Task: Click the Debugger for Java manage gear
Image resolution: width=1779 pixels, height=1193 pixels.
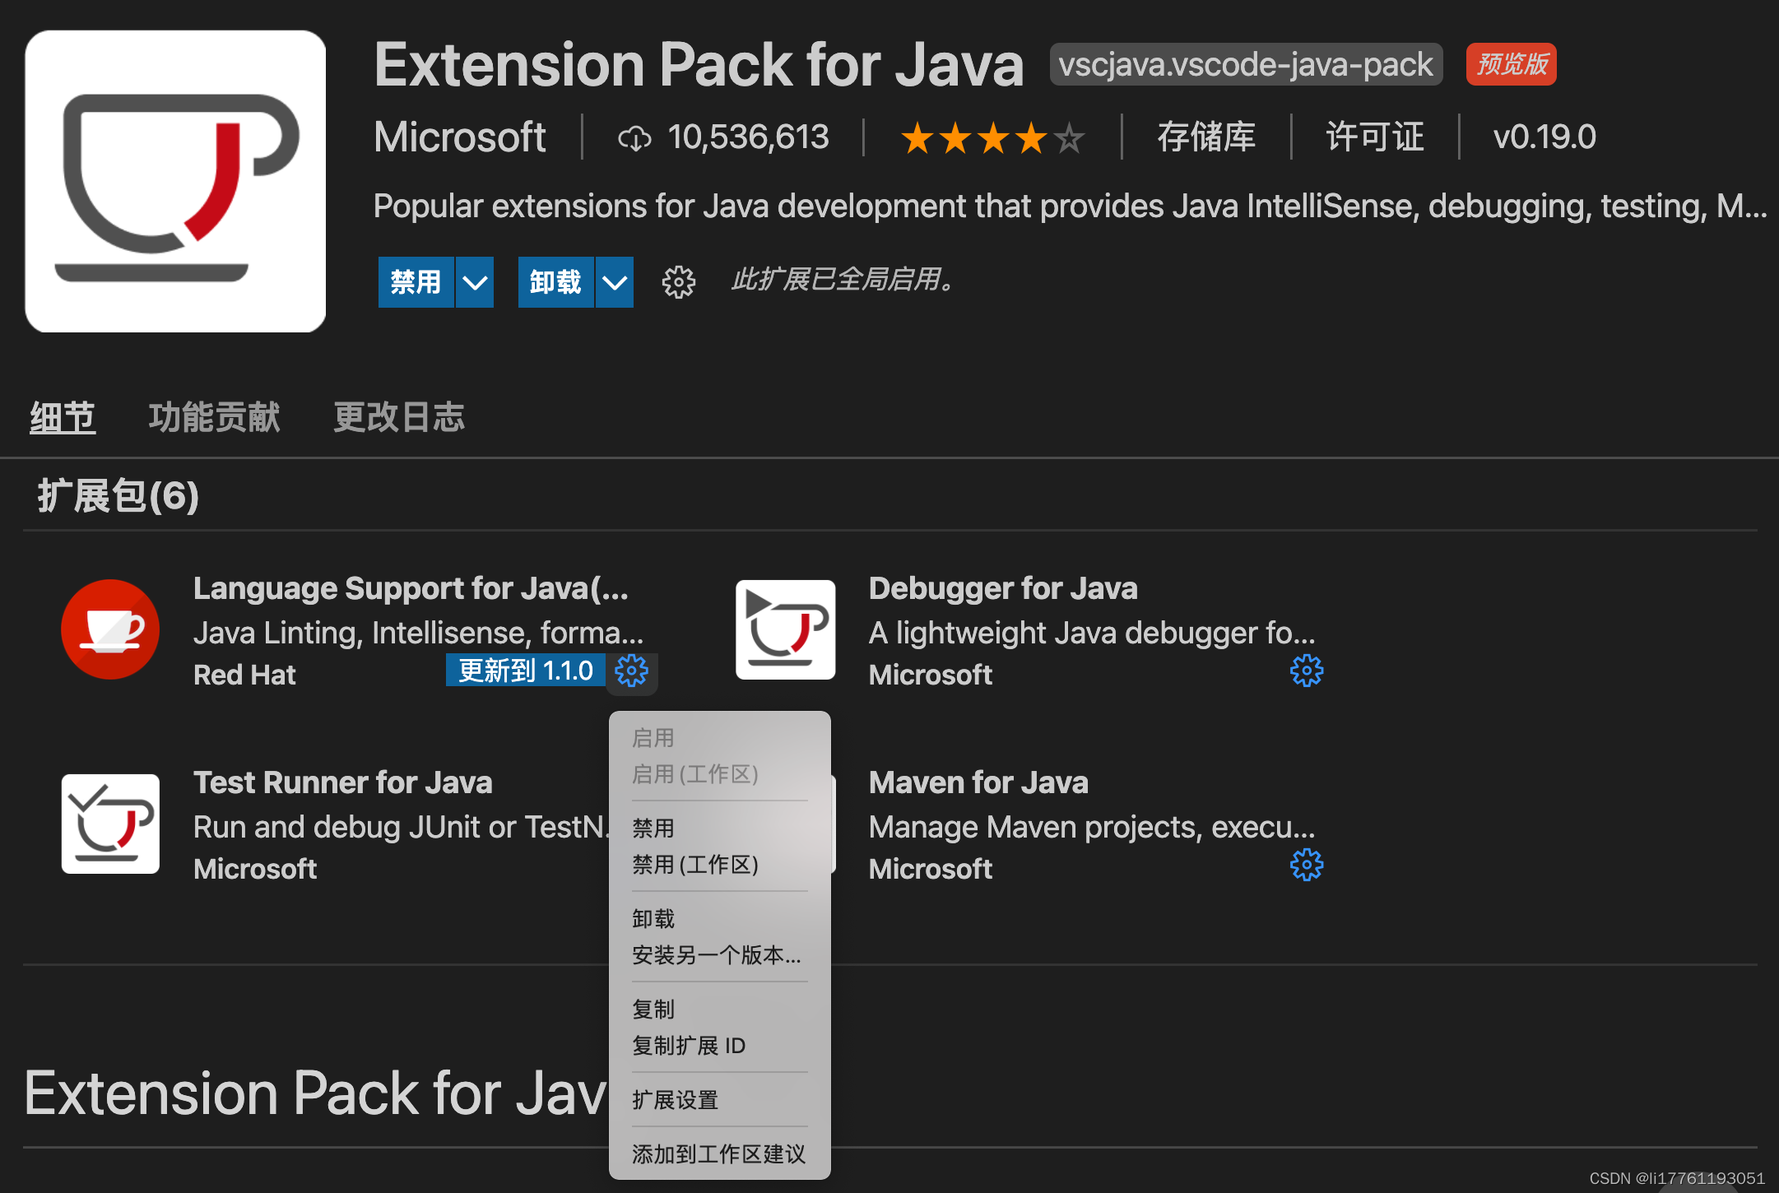Action: pyautogui.click(x=1306, y=671)
